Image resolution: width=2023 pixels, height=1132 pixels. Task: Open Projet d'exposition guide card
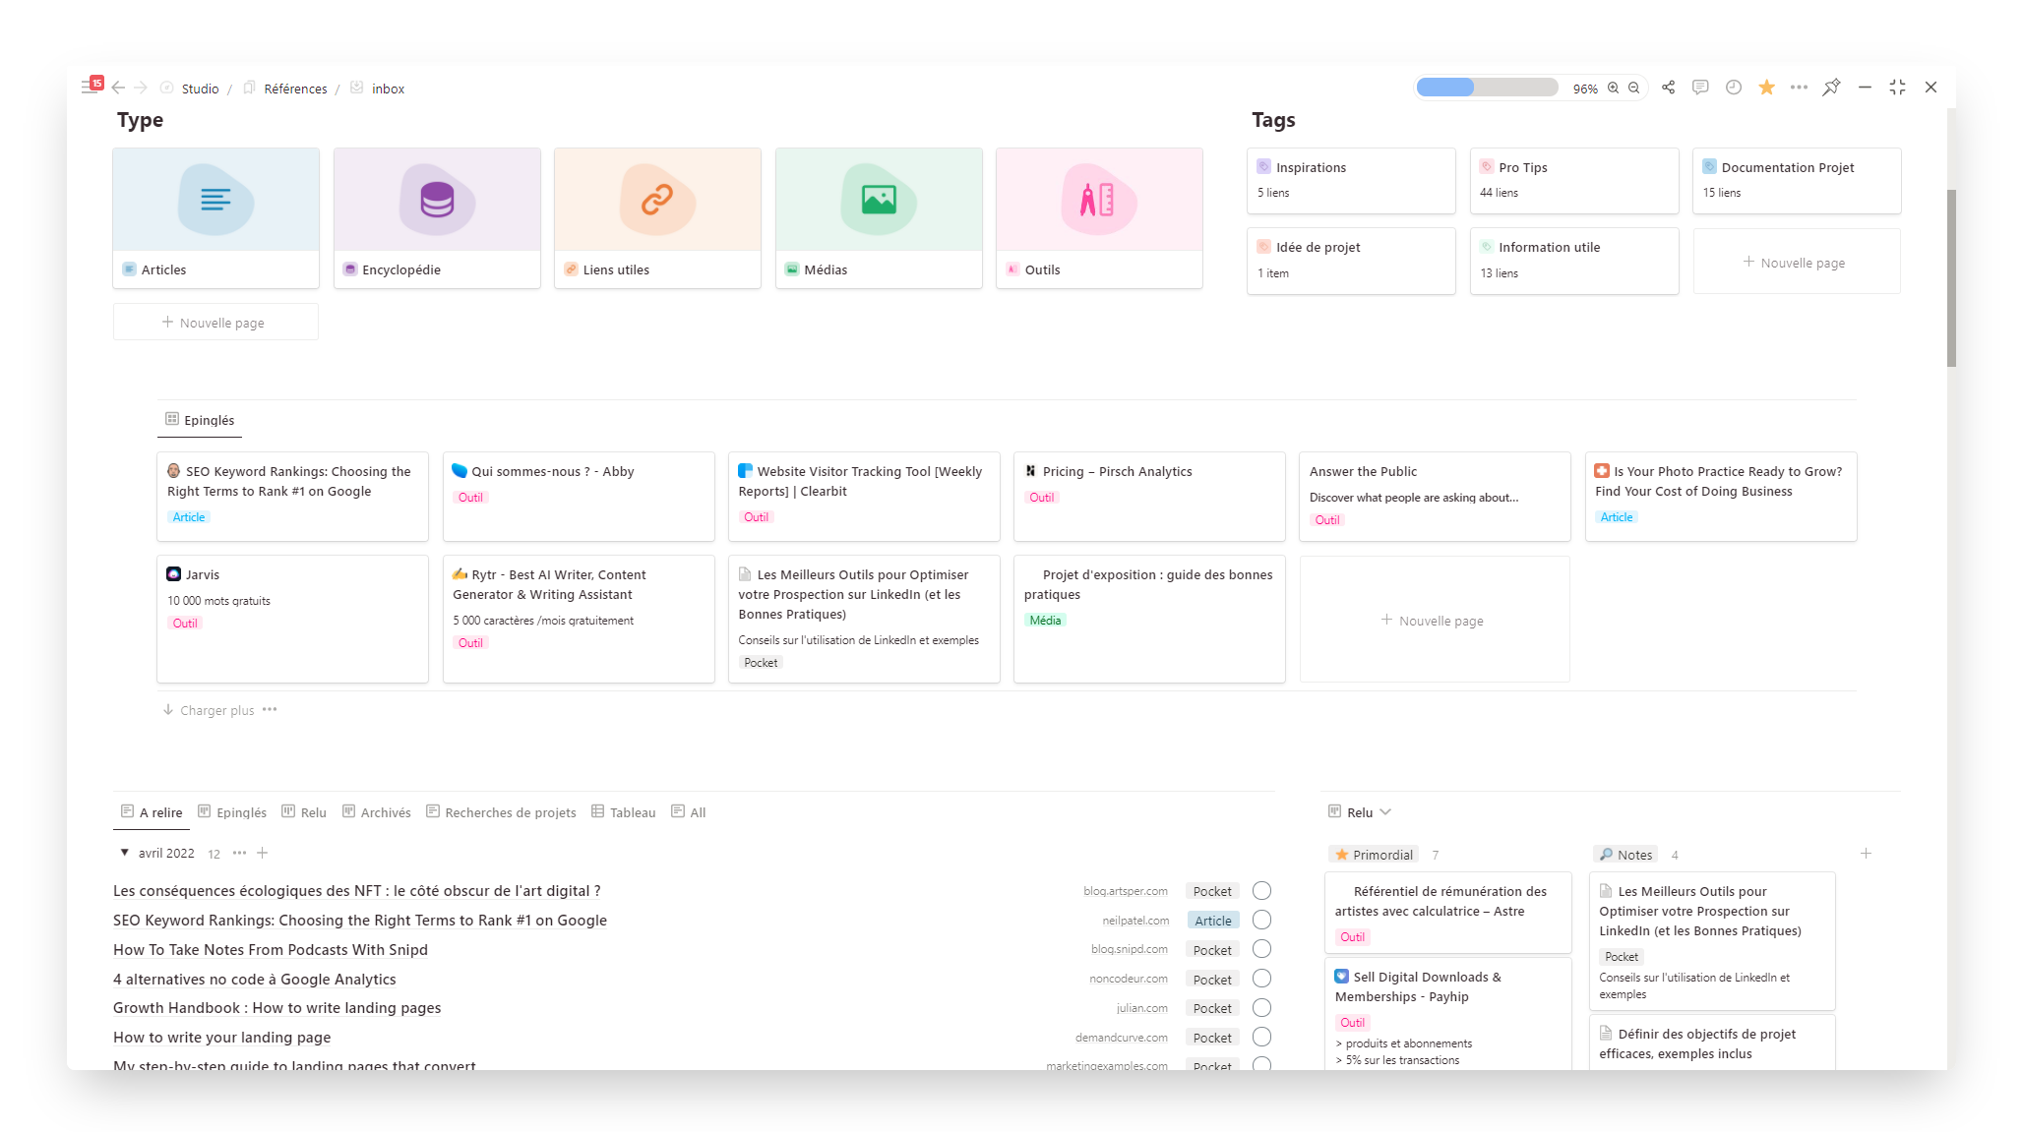pos(1149,619)
